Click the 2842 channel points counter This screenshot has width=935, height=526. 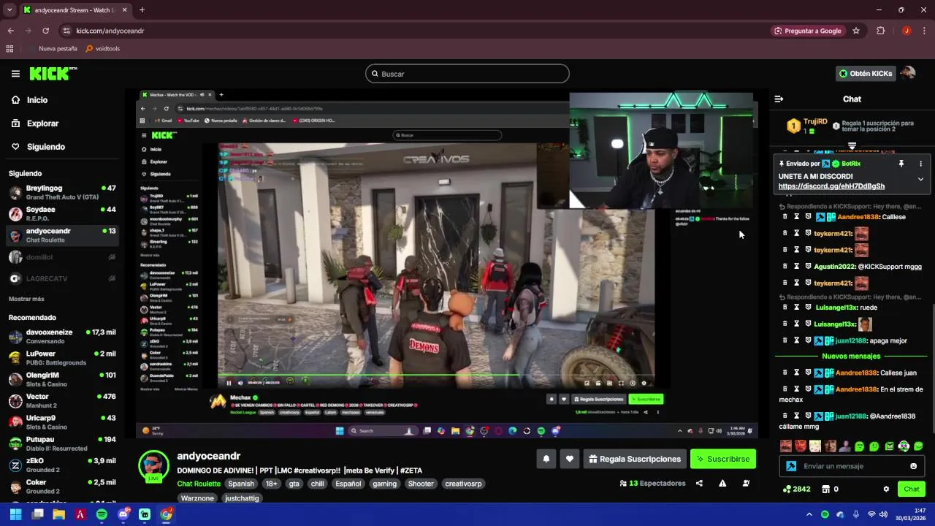click(x=796, y=489)
